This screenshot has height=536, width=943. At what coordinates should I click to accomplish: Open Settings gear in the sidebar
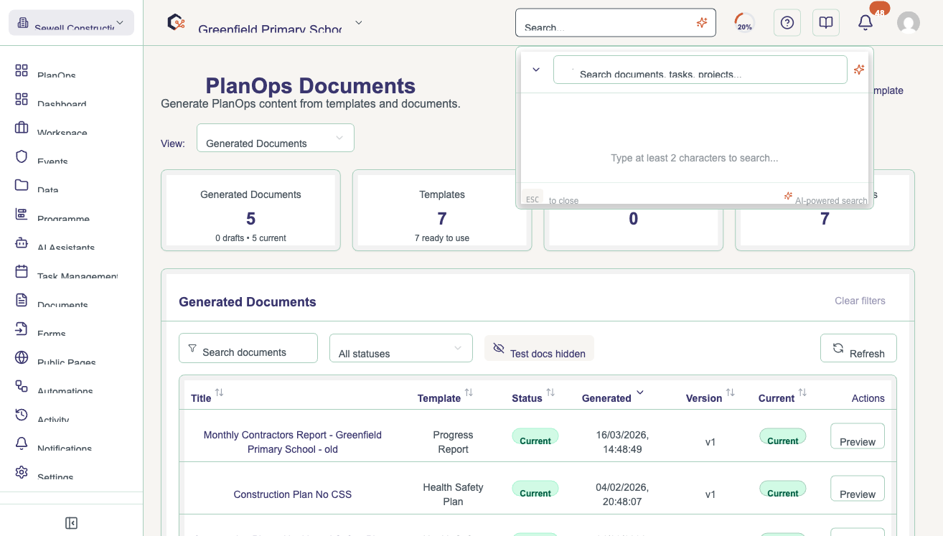22,472
